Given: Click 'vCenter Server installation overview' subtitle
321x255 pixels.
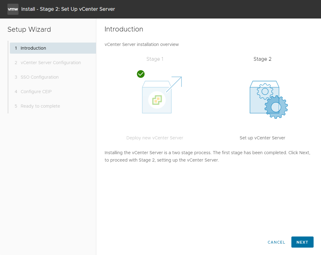Looking at the screenshot, I should [x=142, y=44].
